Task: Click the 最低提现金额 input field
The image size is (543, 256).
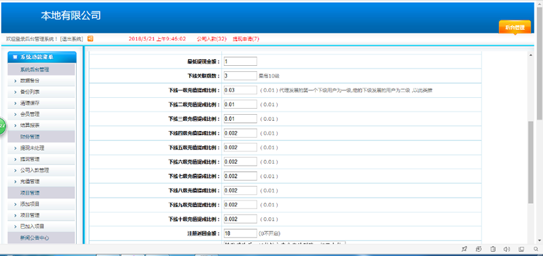Action: (240, 61)
